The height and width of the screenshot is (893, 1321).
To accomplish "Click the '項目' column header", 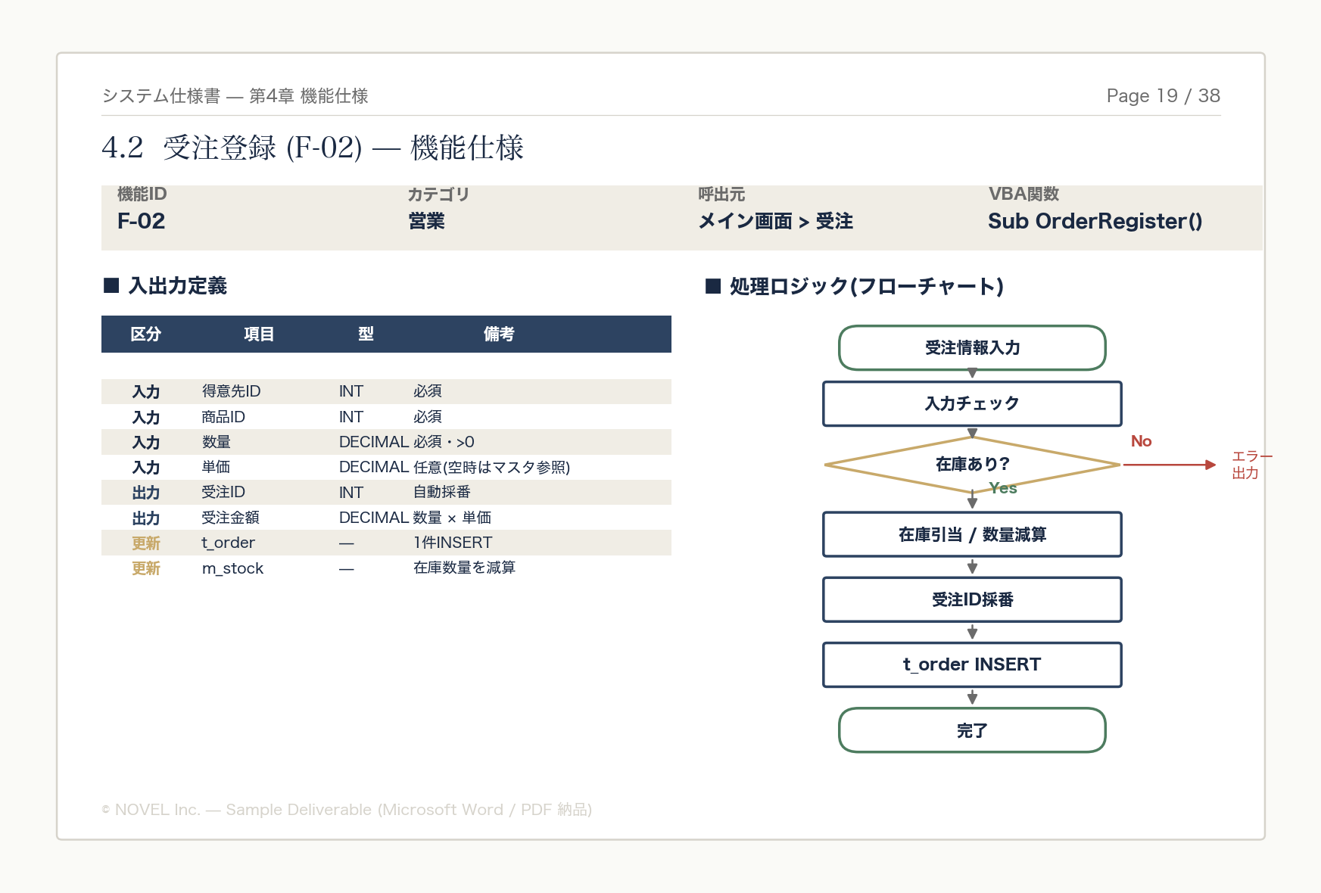I will point(258,334).
